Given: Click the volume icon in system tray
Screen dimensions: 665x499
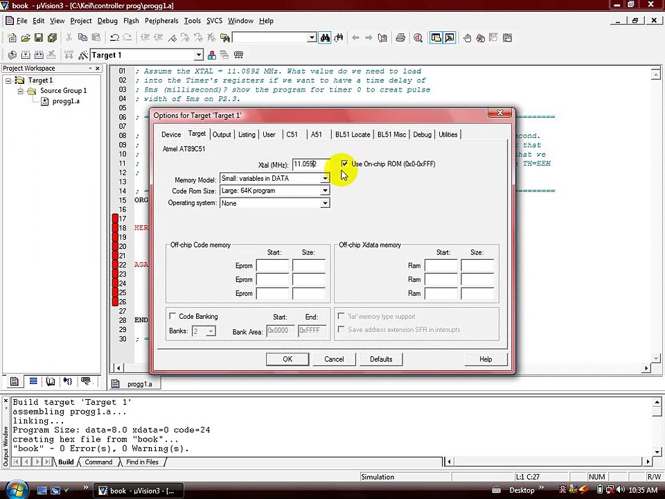Looking at the screenshot, I should pyautogui.click(x=621, y=490).
